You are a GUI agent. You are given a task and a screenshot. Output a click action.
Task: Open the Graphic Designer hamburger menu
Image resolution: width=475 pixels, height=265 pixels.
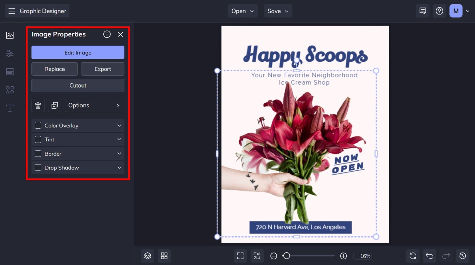[12, 11]
